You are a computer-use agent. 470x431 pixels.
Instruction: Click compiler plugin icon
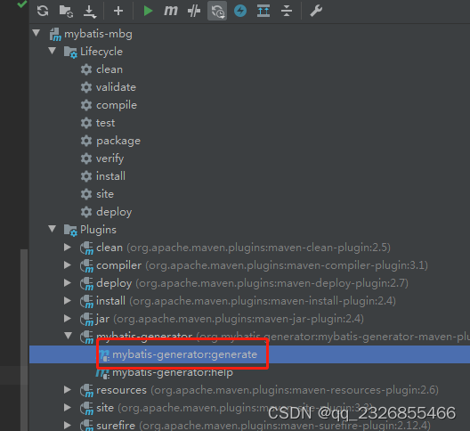pyautogui.click(x=86, y=265)
